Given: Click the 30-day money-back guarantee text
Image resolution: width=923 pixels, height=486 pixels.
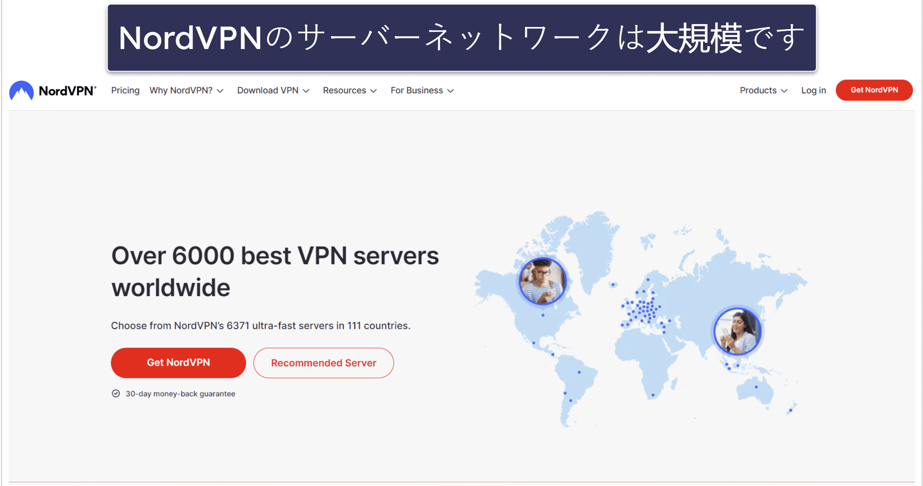Looking at the screenshot, I should 180,393.
